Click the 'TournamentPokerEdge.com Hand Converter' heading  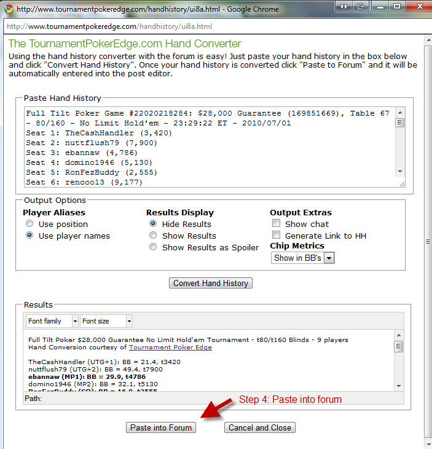point(125,44)
